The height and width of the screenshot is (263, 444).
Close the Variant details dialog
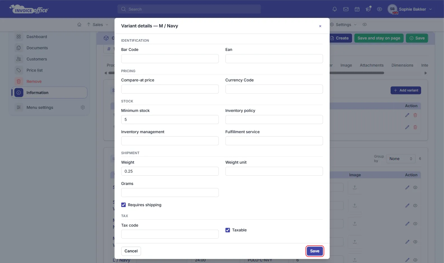(x=320, y=26)
